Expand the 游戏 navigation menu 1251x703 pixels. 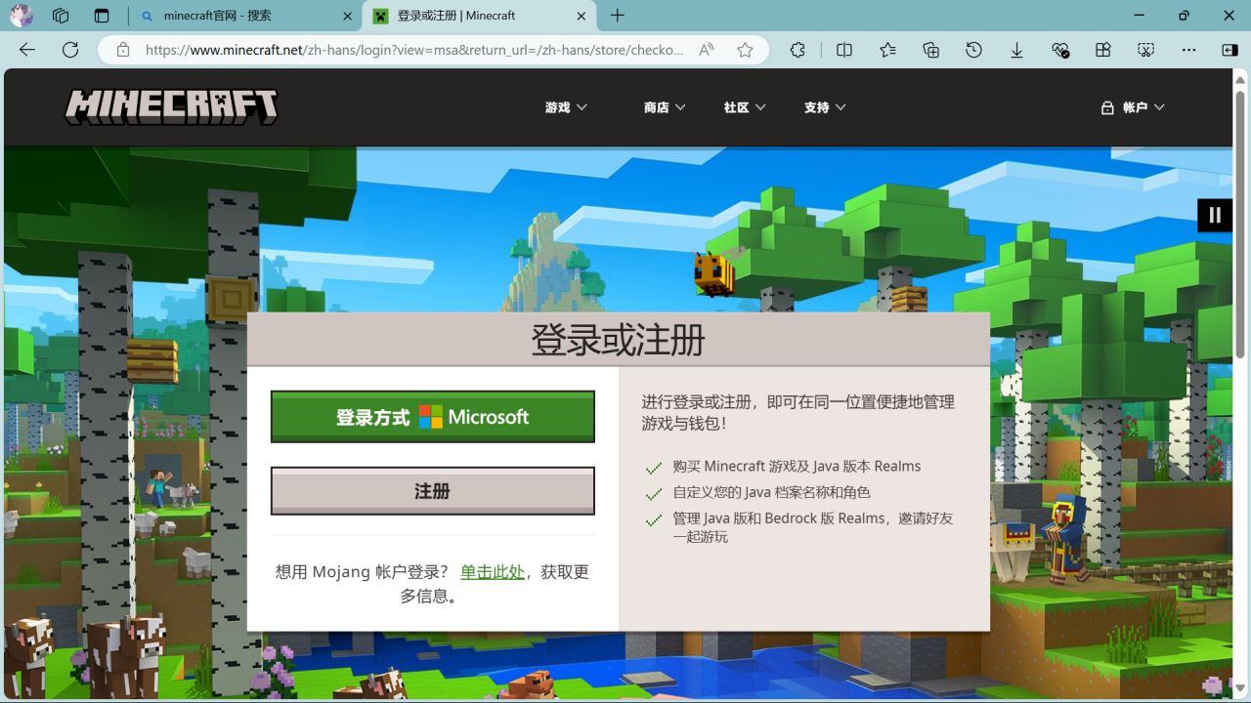coord(566,107)
